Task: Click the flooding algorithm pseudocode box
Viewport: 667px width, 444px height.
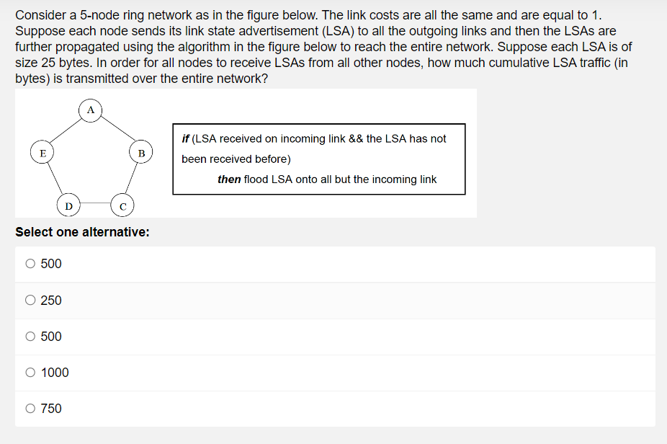Action: coord(318,159)
